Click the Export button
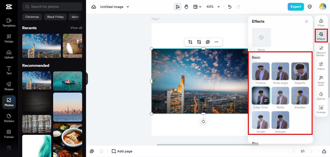The image size is (330, 157). pyautogui.click(x=296, y=7)
